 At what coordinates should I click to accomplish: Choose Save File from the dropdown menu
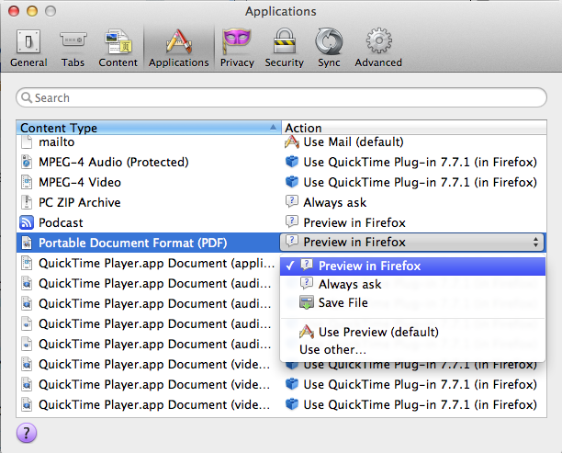pos(412,302)
